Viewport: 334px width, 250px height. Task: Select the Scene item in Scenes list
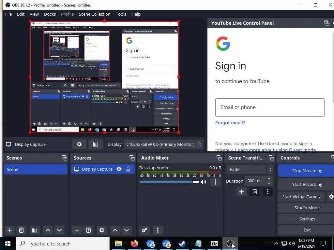(x=36, y=169)
